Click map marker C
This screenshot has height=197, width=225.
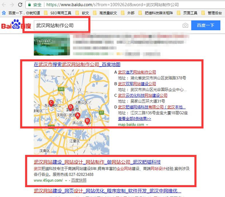click(51, 103)
